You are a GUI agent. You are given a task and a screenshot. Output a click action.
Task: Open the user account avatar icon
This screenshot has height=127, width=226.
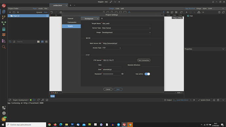4,119
